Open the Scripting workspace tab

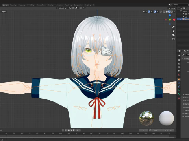88,5
